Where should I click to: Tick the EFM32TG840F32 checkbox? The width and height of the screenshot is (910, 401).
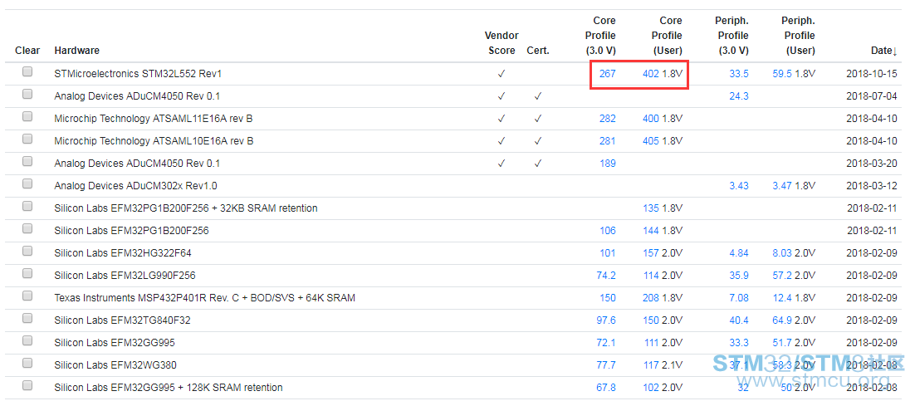point(27,318)
